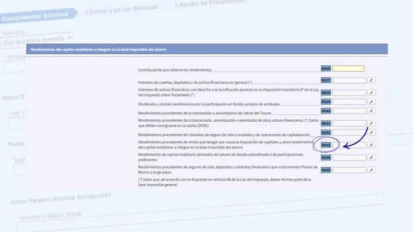Click 'Contribuyente que obtiene los rendimientos' label
The height and width of the screenshot is (232, 413).
point(175,70)
